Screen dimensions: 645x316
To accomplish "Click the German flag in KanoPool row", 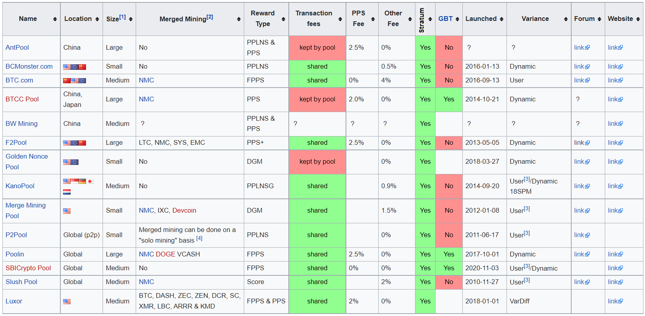I will click(82, 181).
